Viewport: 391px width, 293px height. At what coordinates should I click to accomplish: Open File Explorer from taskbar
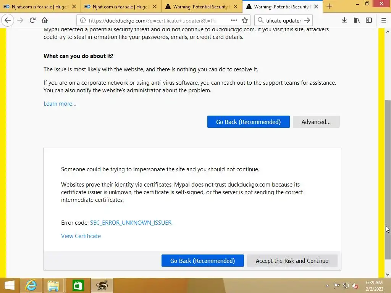pyautogui.click(x=53, y=285)
